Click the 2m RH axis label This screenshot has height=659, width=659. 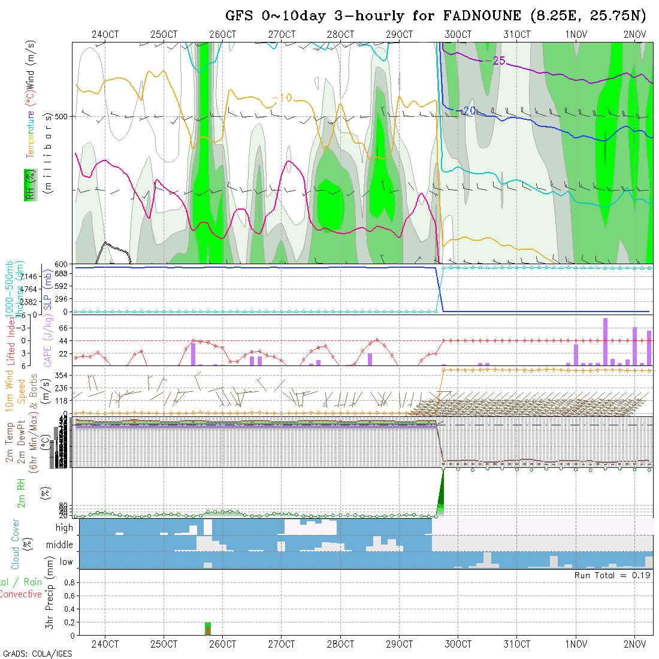coord(21,492)
